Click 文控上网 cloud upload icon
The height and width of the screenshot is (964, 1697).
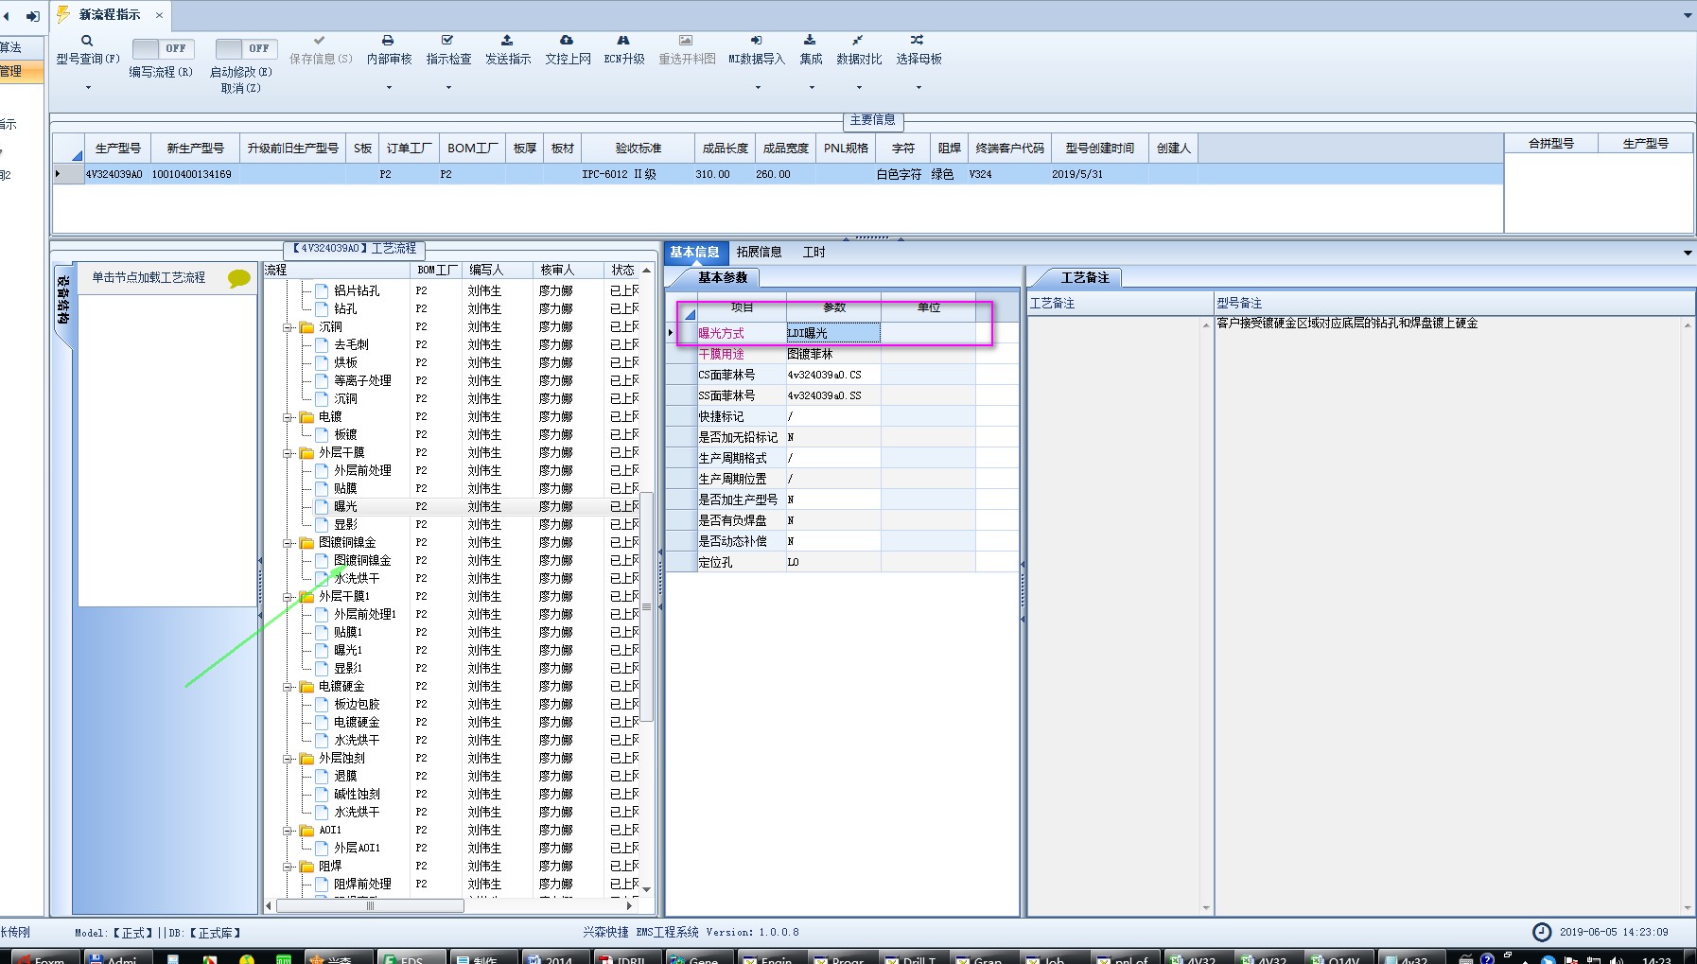[567, 41]
